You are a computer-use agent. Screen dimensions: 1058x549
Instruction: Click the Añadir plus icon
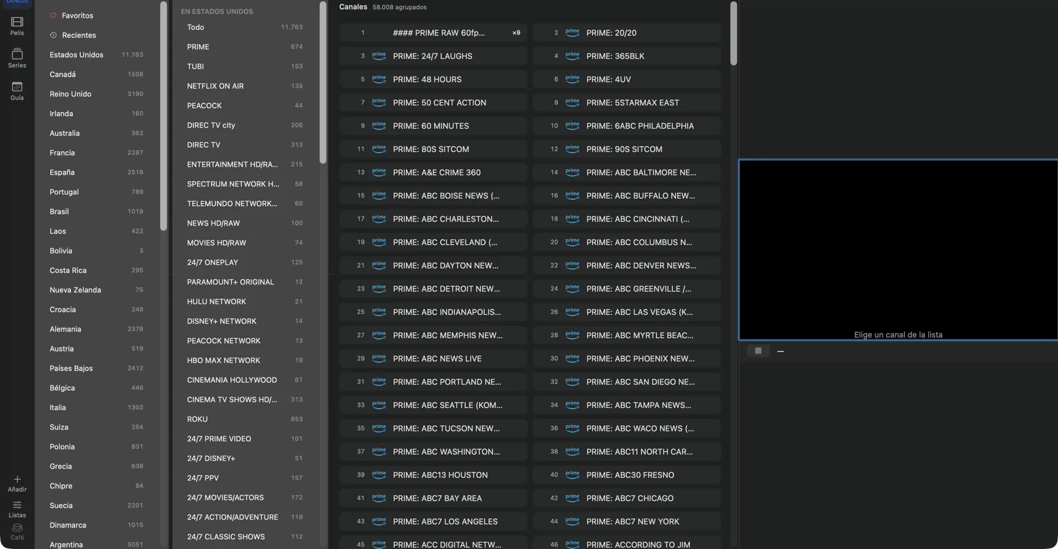[x=17, y=479]
